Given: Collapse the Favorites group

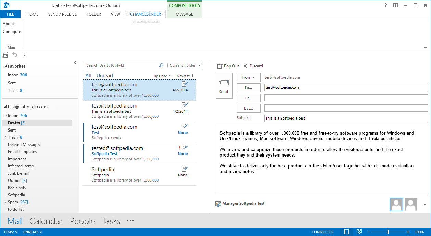Looking at the screenshot, I should tap(5, 66).
